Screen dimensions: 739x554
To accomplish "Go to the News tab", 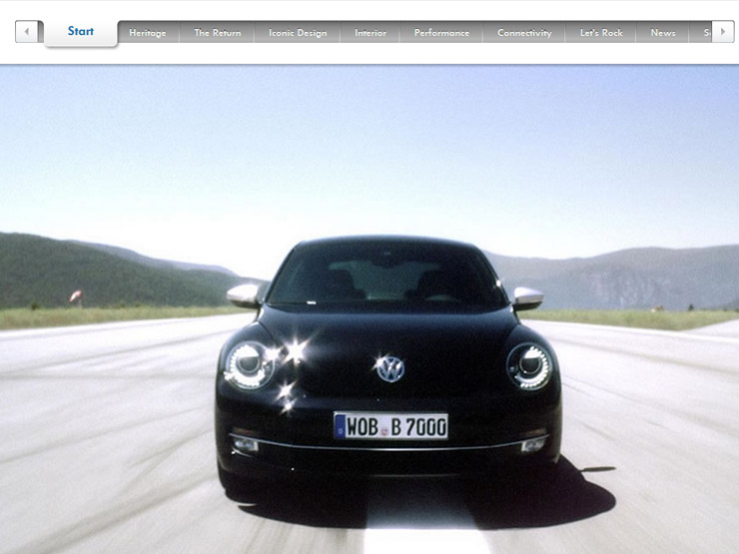I will point(663,33).
